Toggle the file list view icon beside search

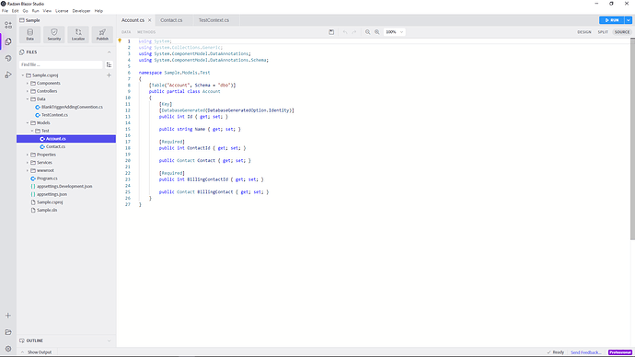(109, 64)
